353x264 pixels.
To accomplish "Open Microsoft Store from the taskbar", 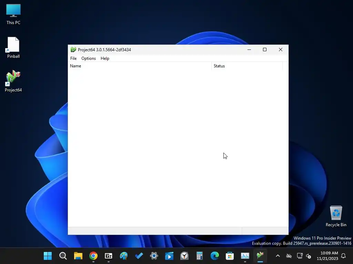I will 230,256.
